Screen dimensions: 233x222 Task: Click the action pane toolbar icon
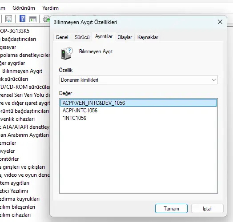pyautogui.click(x=33, y=19)
